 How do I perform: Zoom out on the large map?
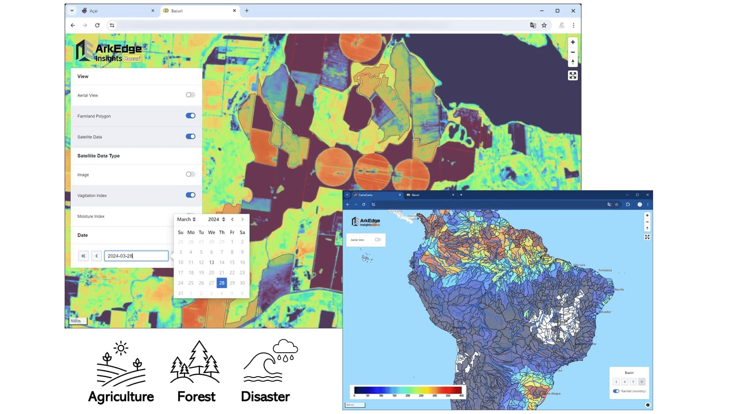pos(573,52)
